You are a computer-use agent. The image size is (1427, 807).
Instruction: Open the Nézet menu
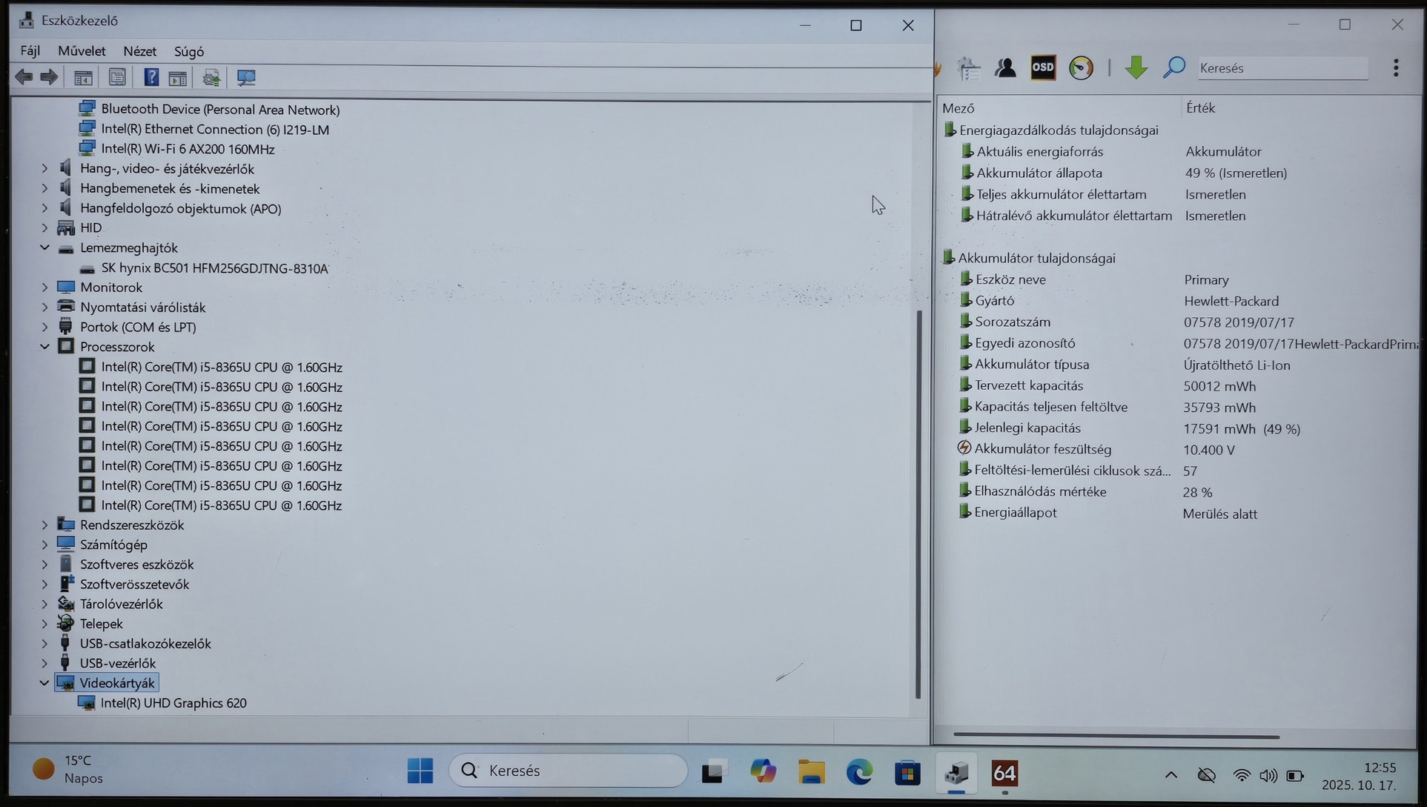click(139, 51)
